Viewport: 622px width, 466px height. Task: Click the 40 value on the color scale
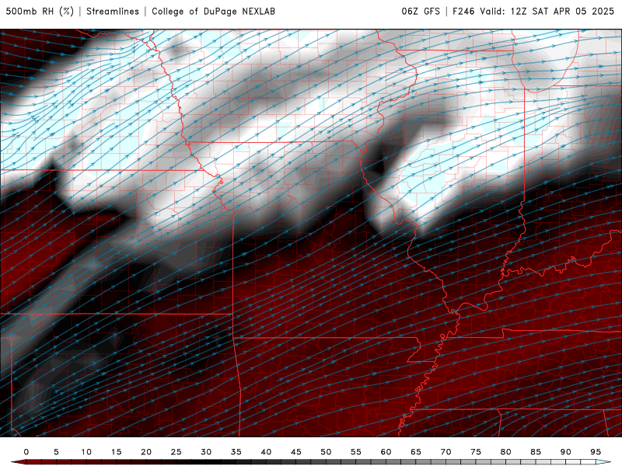266,452
